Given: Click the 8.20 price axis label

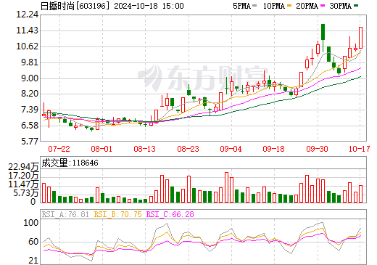Looking at the screenshot, I should [30, 94].
